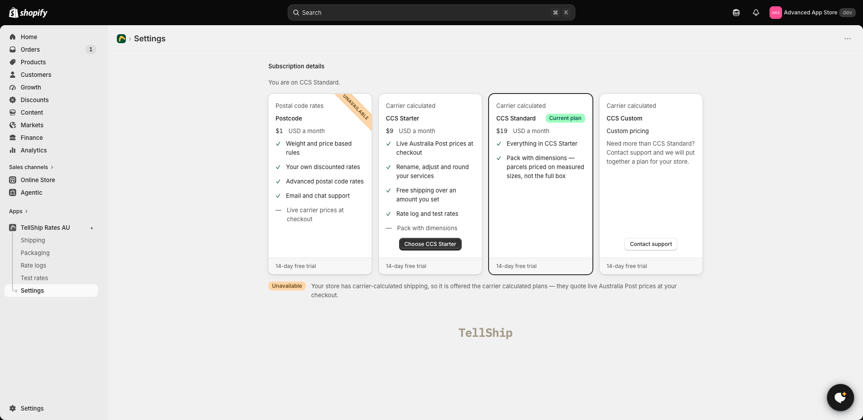The height and width of the screenshot is (420, 863).
Task: Click the Discounts icon
Action: [13, 100]
